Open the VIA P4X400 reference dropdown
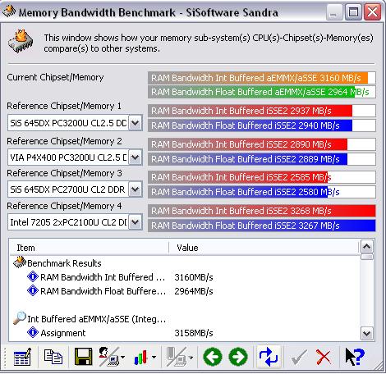Image resolution: width=386 pixels, height=374 pixels. 136,157
